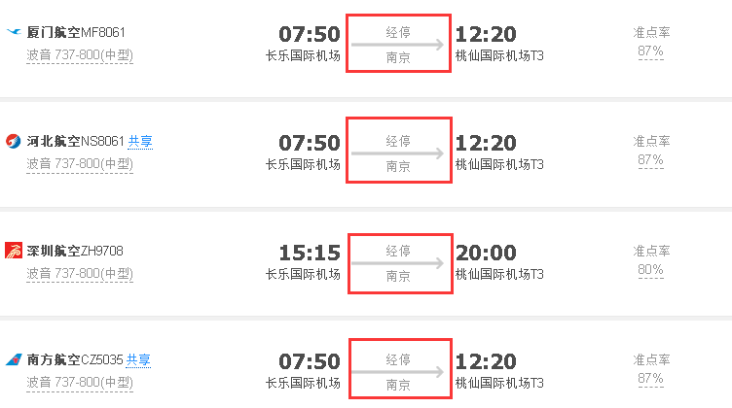Screen dimensions: 732x408
Task: Select the 厦门航空MF8061 flight name
Action: click(75, 33)
